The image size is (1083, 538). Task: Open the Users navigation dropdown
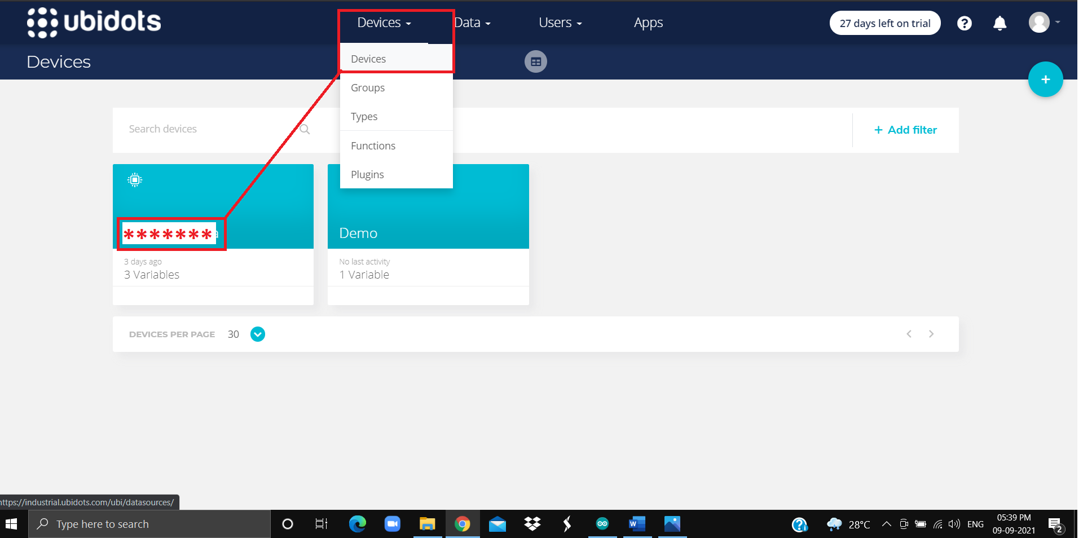pos(560,23)
